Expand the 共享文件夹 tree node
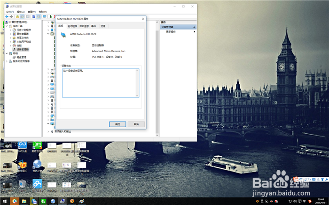This screenshot has width=329, height=205. pos(10,38)
